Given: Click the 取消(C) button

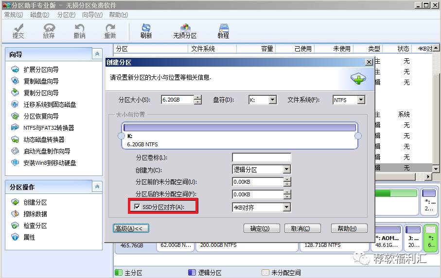Looking at the screenshot, I should 302,228.
